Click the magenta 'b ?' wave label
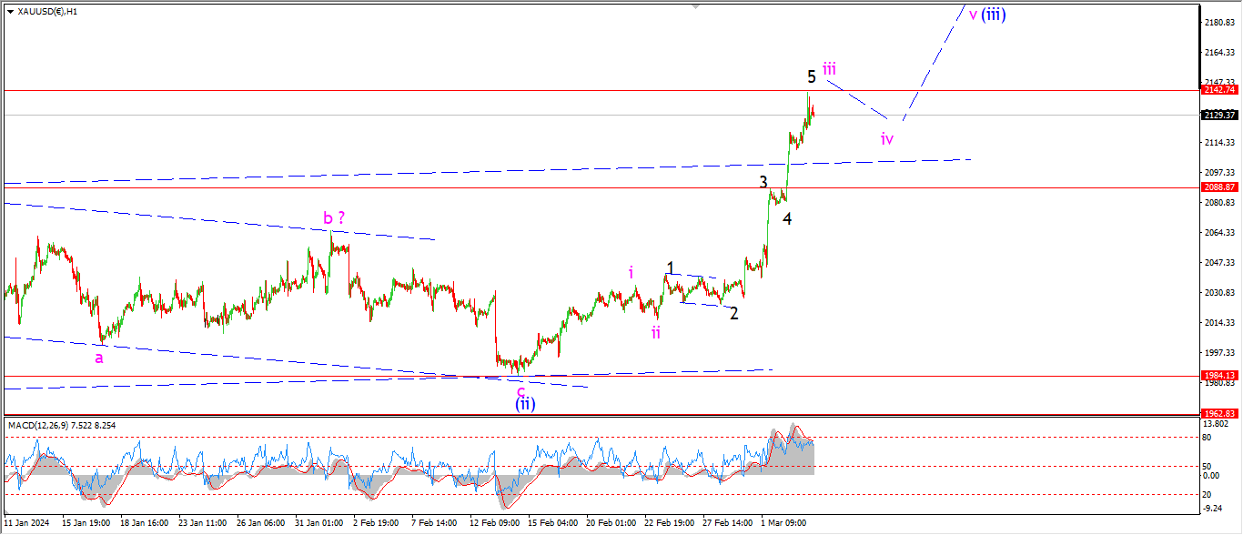This screenshot has height=535, width=1243. [334, 217]
